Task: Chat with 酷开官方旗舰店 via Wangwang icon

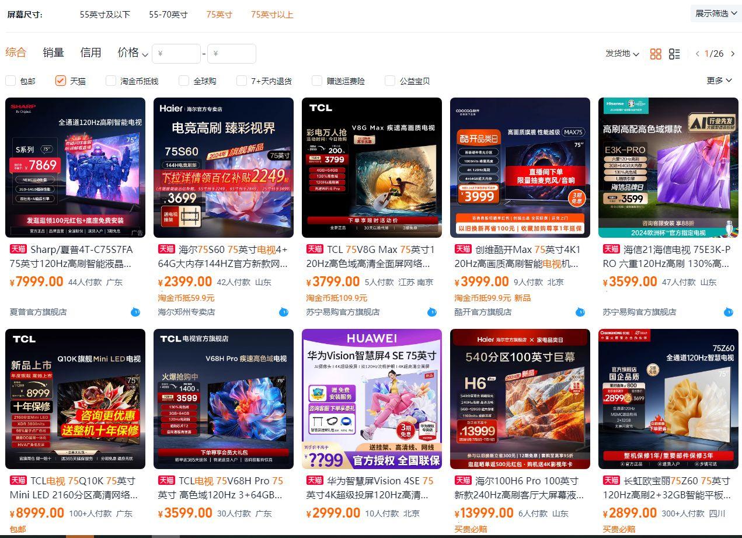Action: [x=580, y=312]
